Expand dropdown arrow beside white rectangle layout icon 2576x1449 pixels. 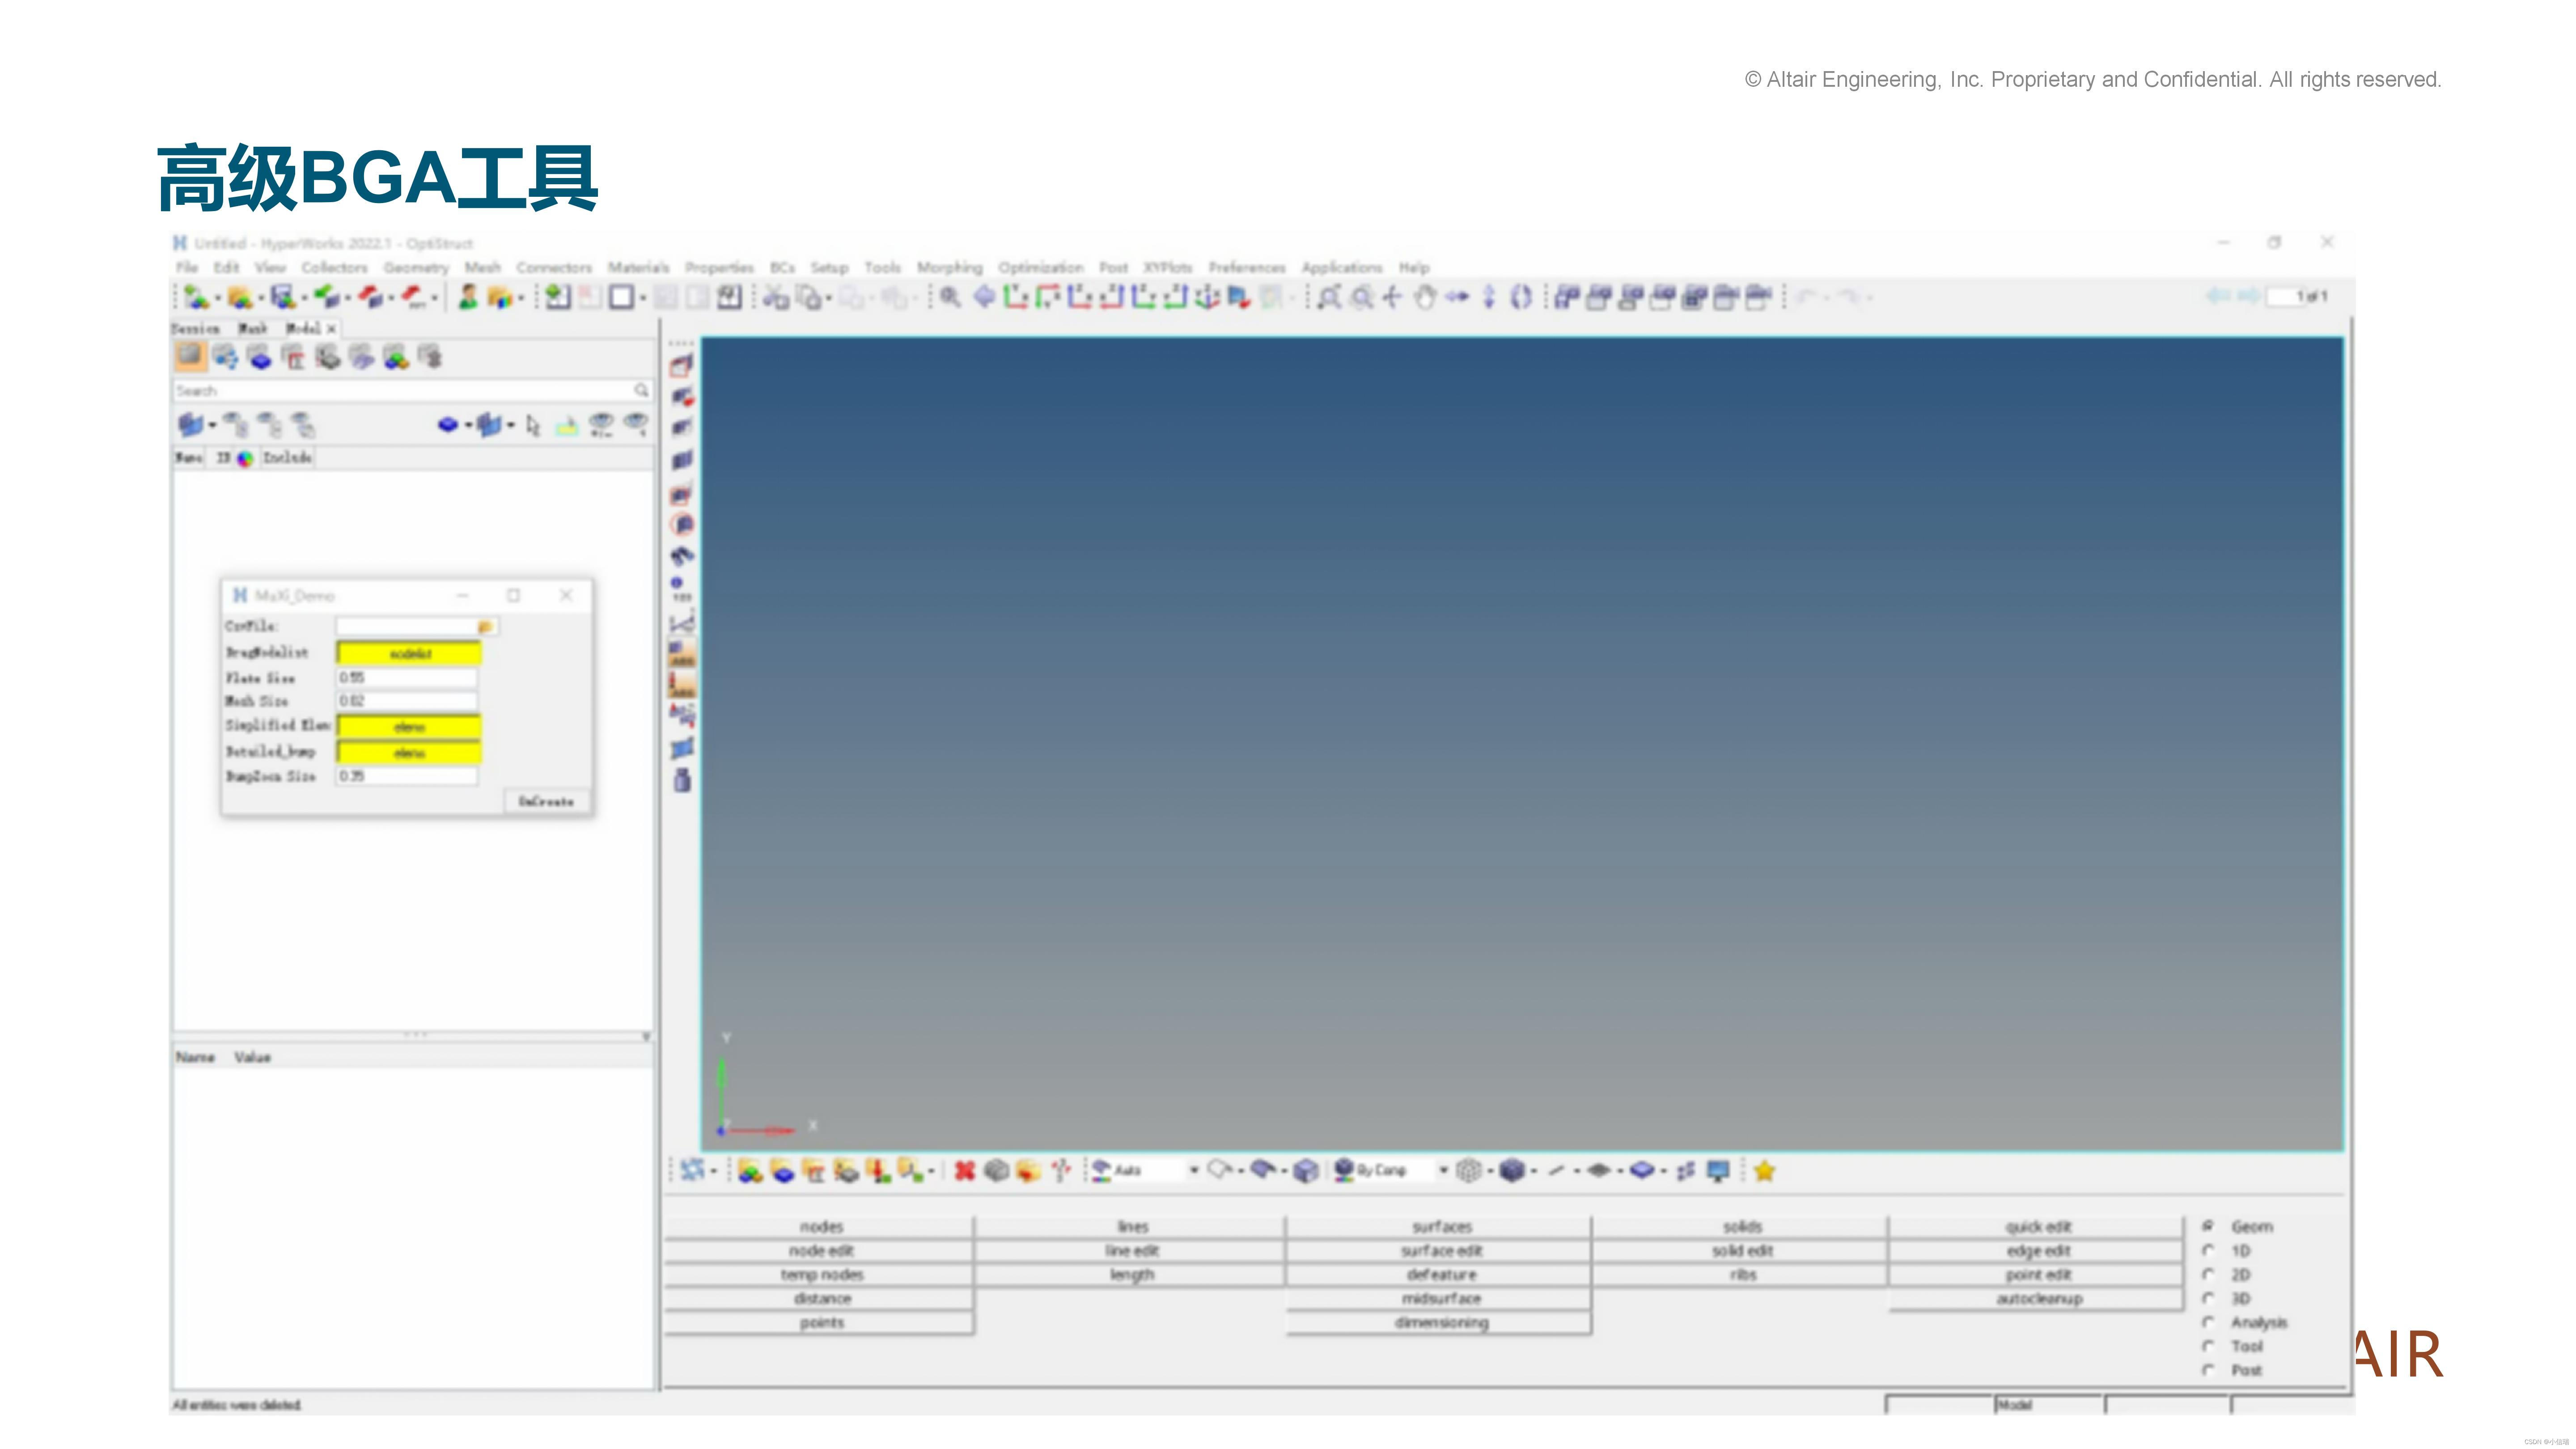[642, 298]
